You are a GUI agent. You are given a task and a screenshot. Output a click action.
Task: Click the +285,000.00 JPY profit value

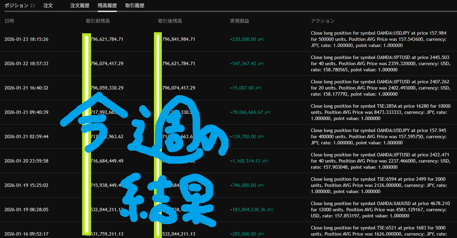pyautogui.click(x=247, y=234)
